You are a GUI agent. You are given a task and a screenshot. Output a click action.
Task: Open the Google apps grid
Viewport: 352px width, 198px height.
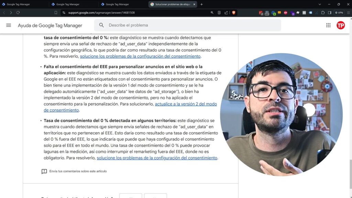(x=328, y=25)
